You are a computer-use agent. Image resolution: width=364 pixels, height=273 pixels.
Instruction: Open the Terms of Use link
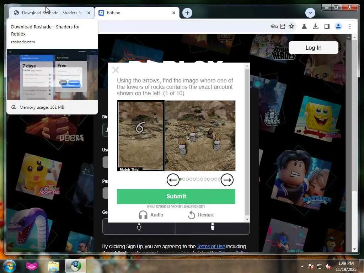(x=211, y=246)
